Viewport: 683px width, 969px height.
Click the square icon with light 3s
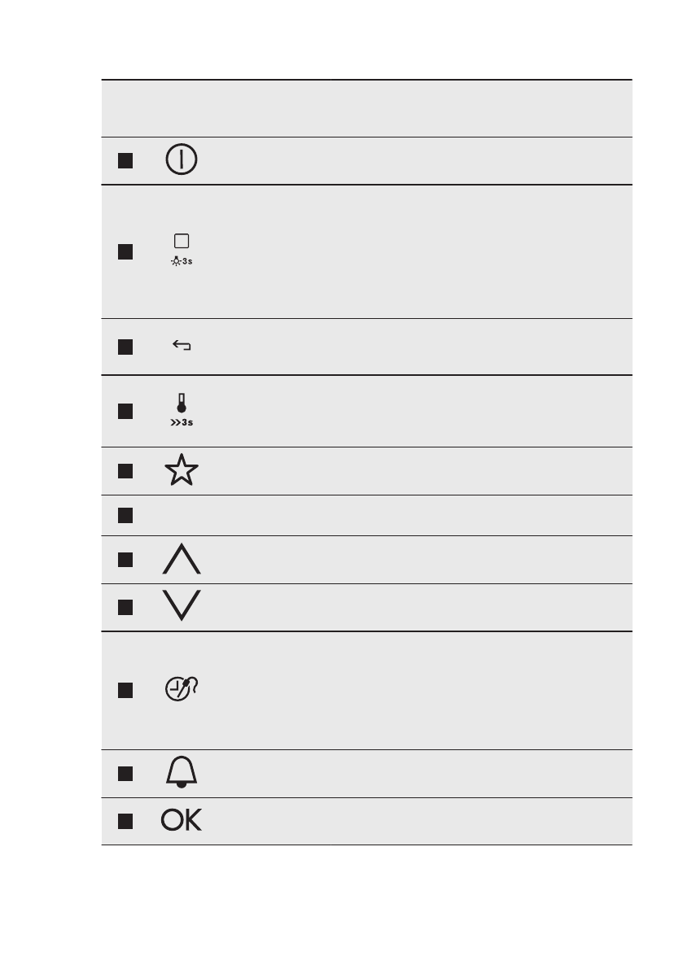[x=182, y=250]
